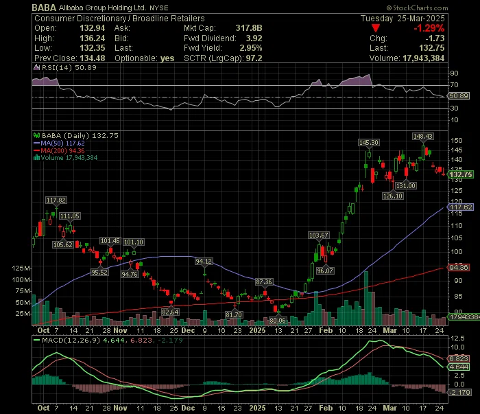This screenshot has height=414, width=480.
Task: Click the volume bars icon in the legend
Action: (x=36, y=157)
